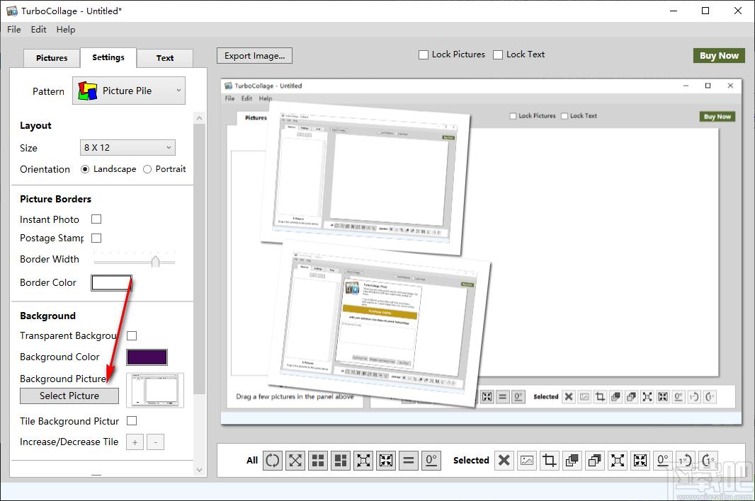
Task: Click the TurboCollage app icon in title bar
Action: pos(12,11)
